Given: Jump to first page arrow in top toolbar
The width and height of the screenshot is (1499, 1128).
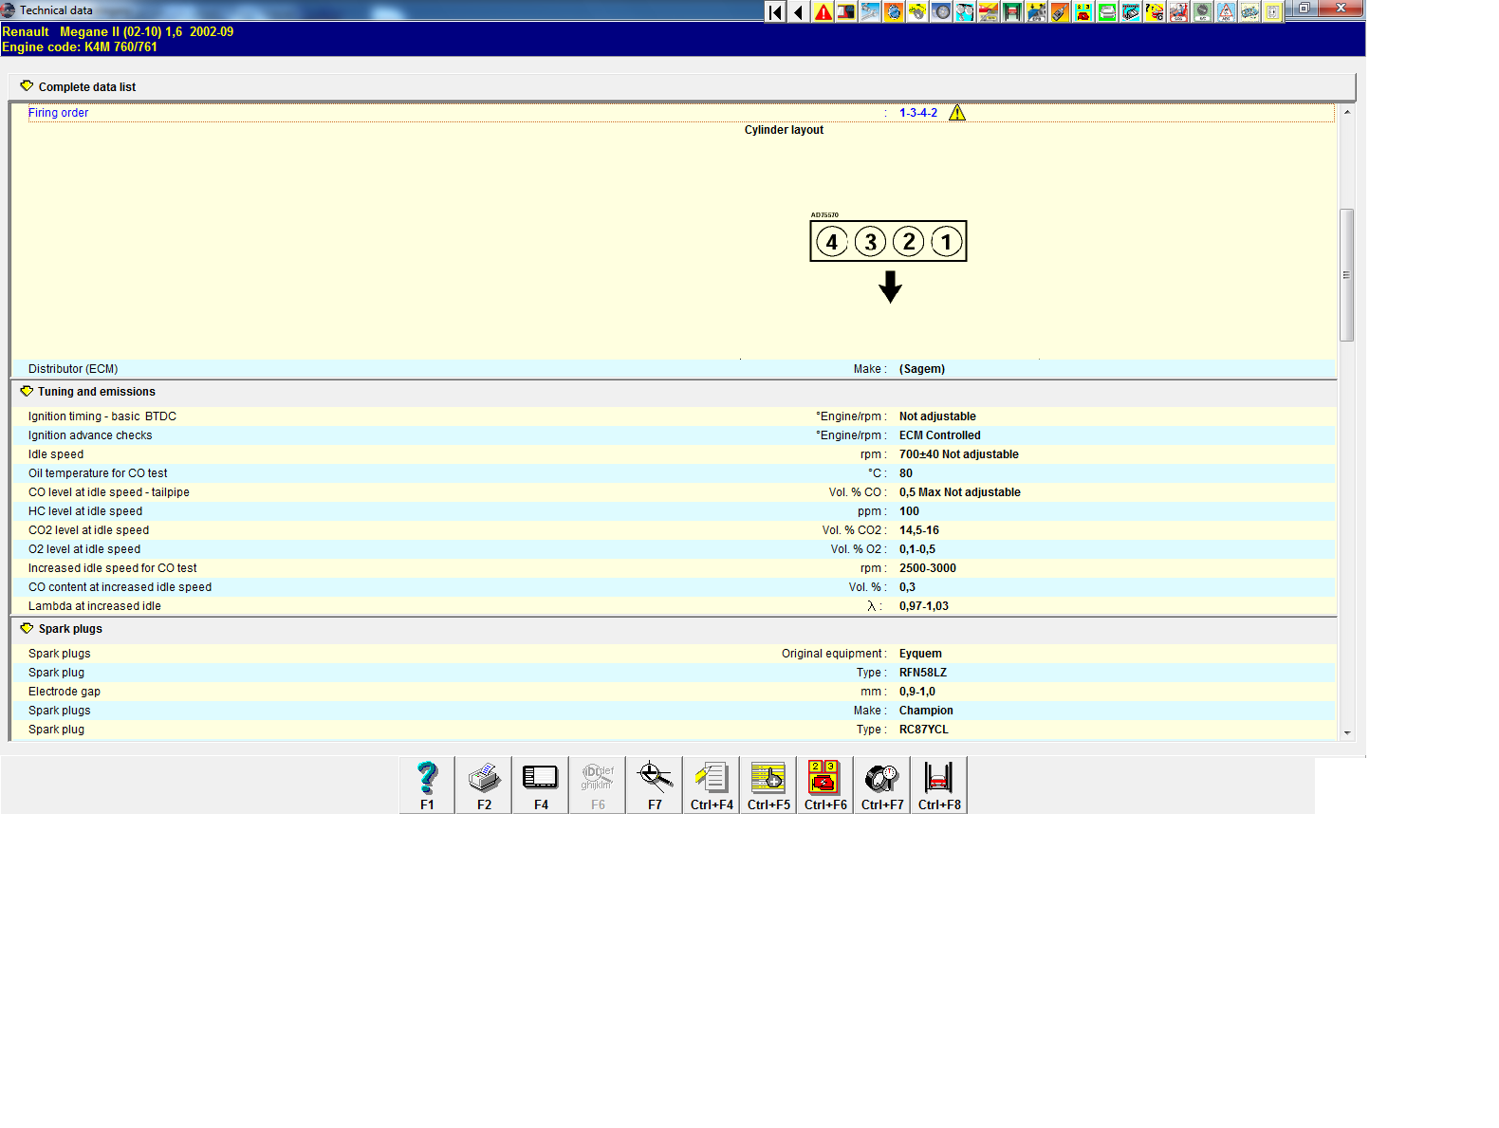Looking at the screenshot, I should tap(775, 11).
